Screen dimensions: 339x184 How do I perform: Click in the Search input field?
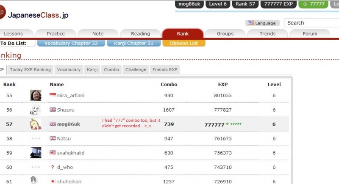[x=311, y=23]
